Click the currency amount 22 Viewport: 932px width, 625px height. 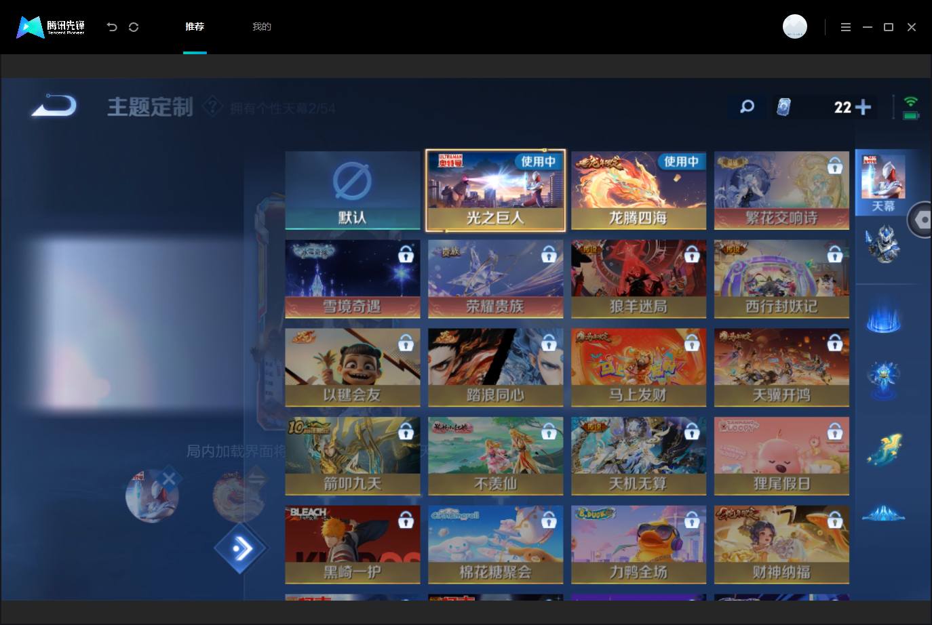click(842, 107)
